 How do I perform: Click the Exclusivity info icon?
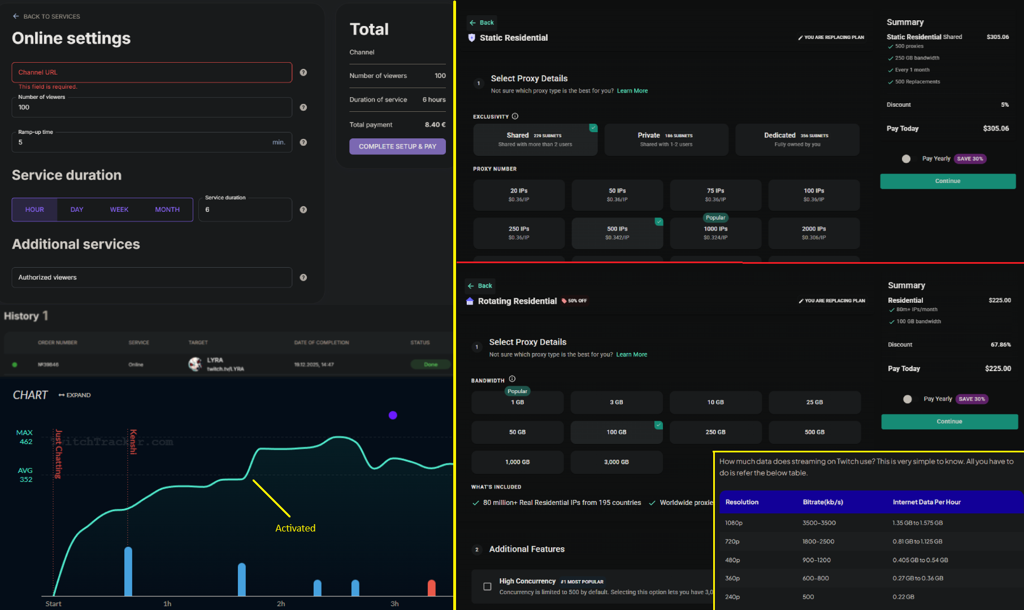tap(515, 116)
